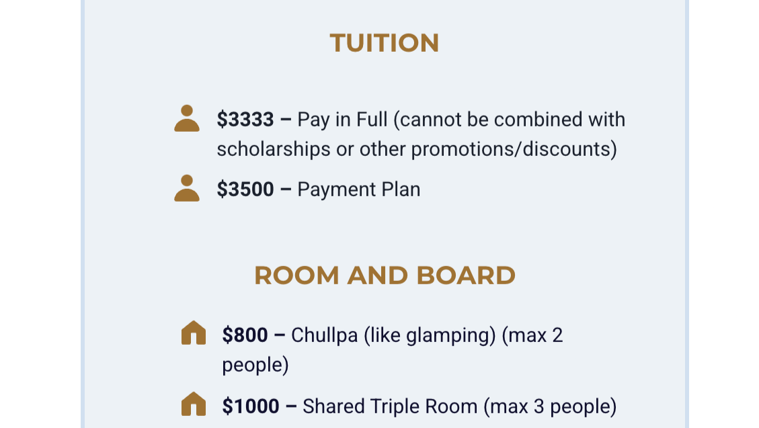The height and width of the screenshot is (428, 759).
Task: Click the person icon beside $3500
Action: point(187,188)
